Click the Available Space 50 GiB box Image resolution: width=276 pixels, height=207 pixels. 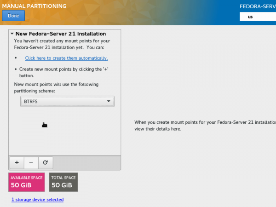point(27,182)
